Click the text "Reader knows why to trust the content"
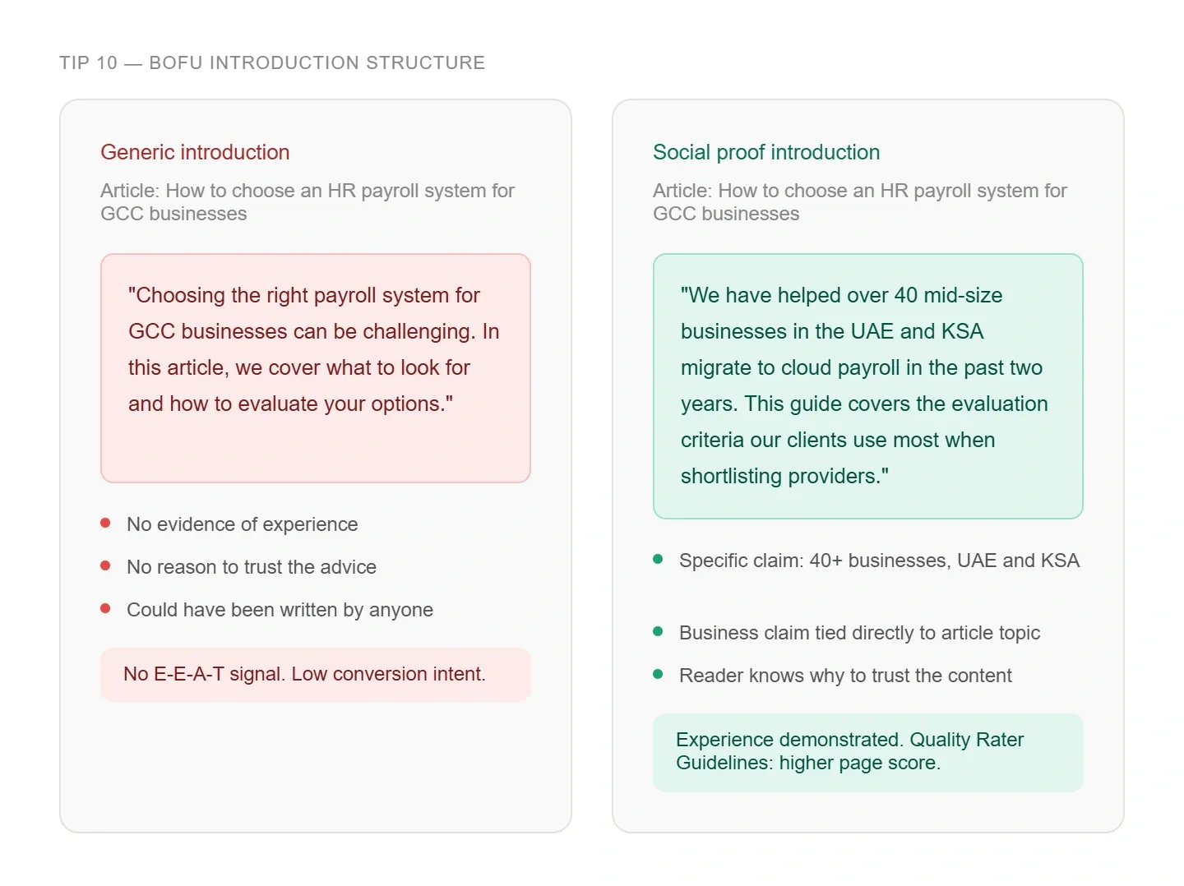 coord(845,676)
